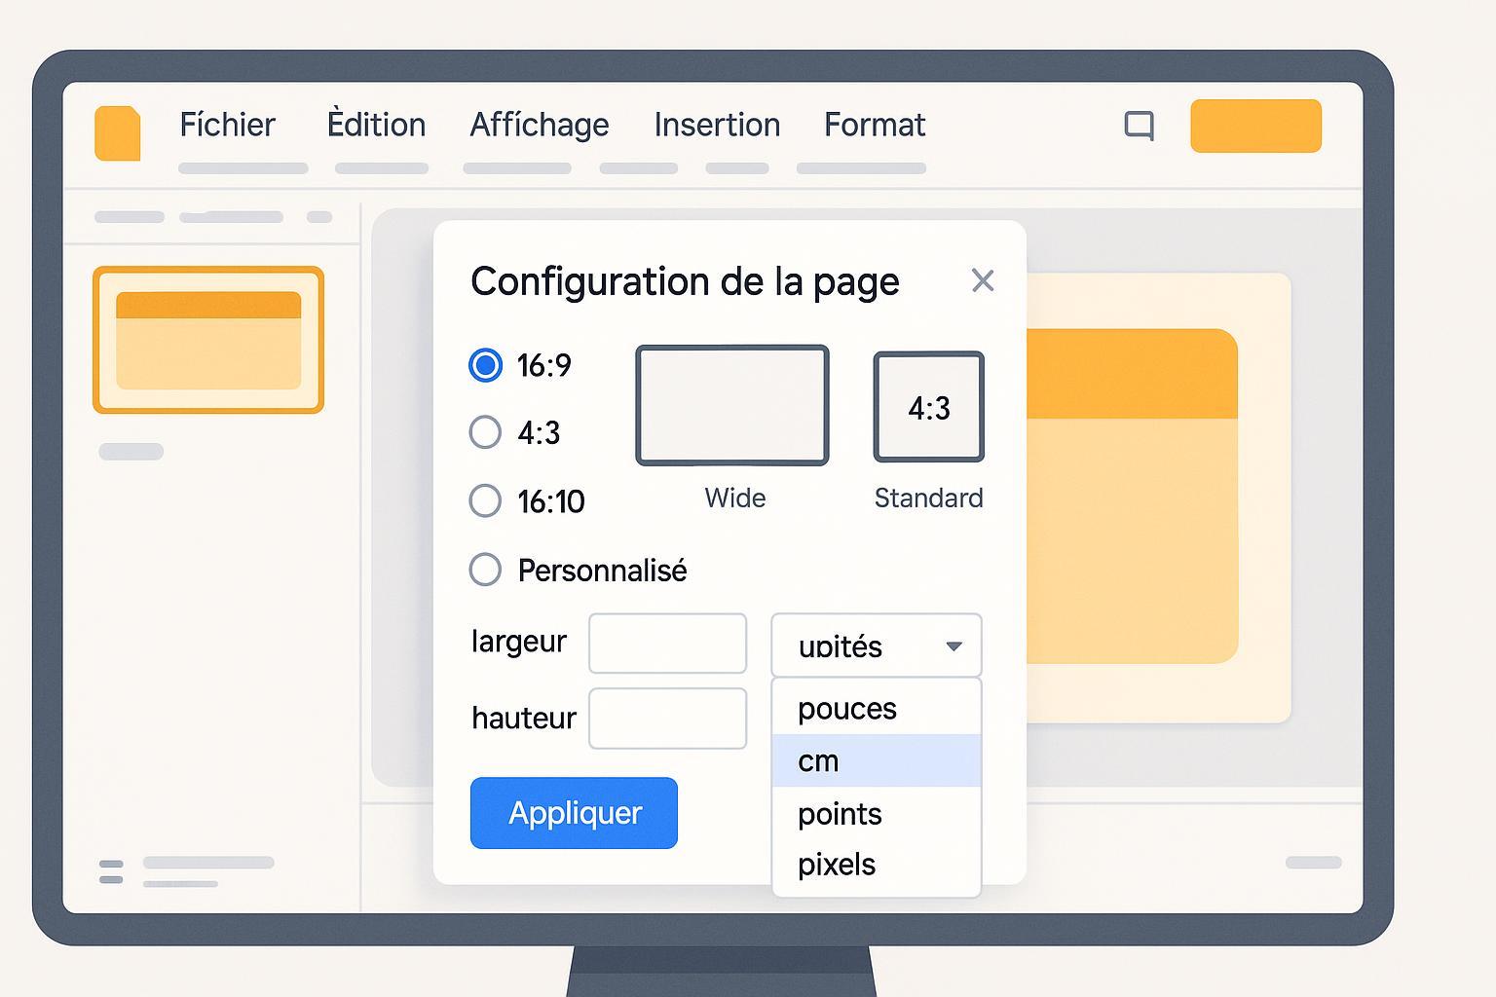The height and width of the screenshot is (997, 1496).
Task: Choose the 16:10 aspect ratio
Action: [x=485, y=500]
